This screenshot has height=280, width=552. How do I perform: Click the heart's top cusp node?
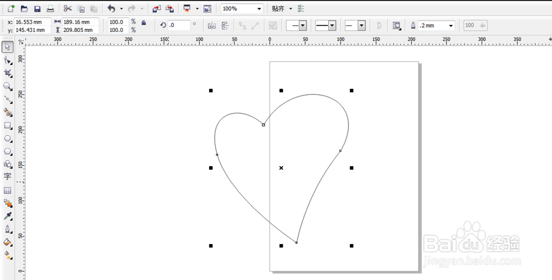point(263,125)
